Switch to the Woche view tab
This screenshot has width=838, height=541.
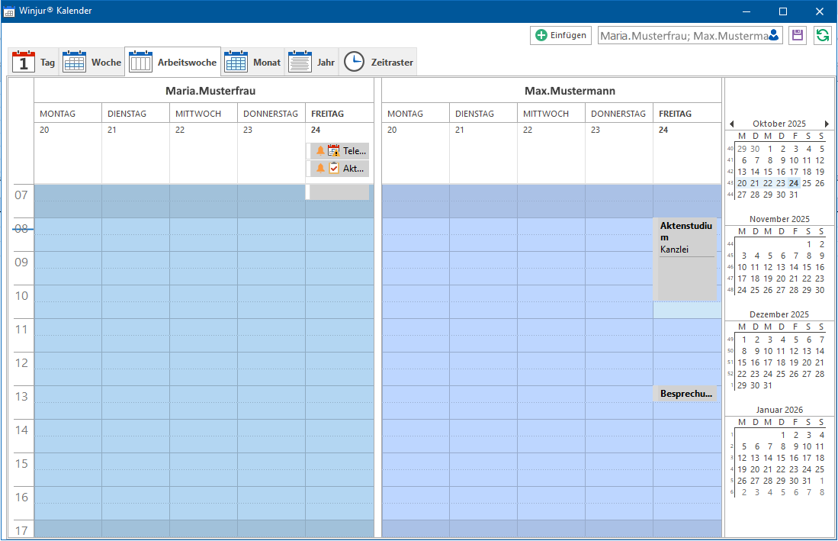(92, 62)
